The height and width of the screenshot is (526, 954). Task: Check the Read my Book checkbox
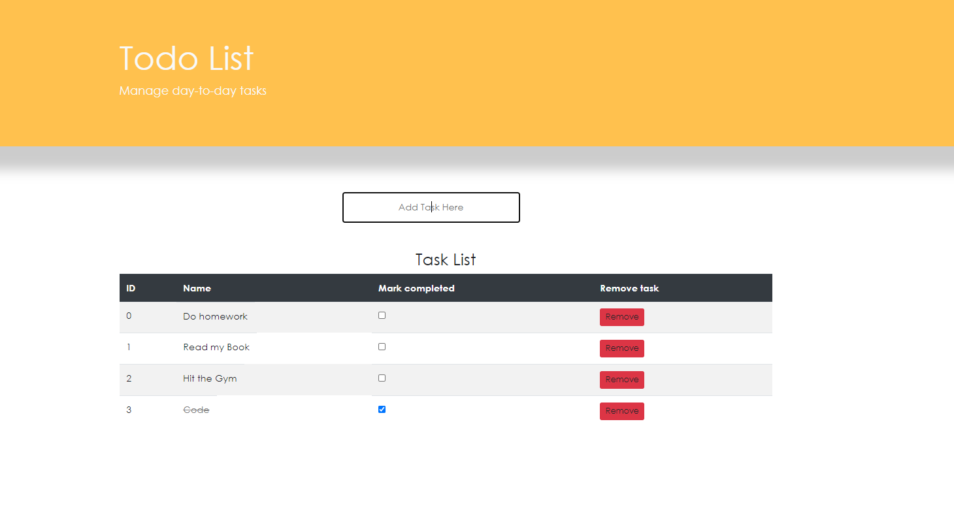[x=382, y=346]
